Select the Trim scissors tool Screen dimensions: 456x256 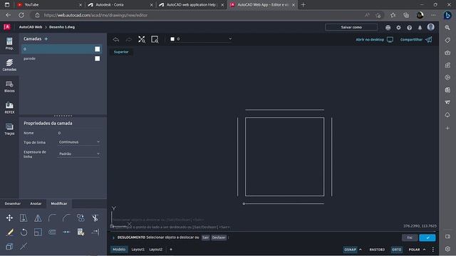coord(95,218)
